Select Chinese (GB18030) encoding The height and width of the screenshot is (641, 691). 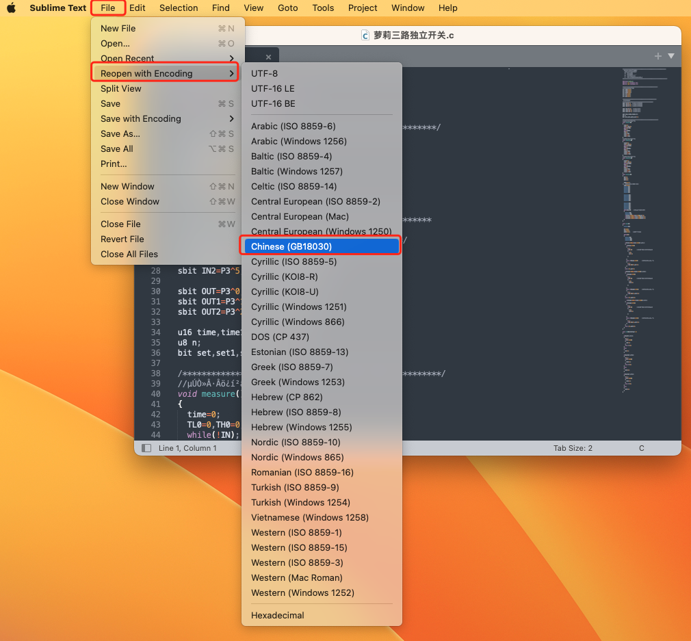coord(322,246)
